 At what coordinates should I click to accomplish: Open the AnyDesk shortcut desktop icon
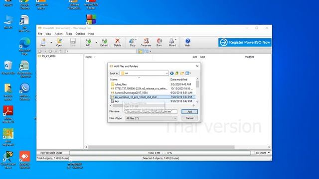[x=24, y=160]
